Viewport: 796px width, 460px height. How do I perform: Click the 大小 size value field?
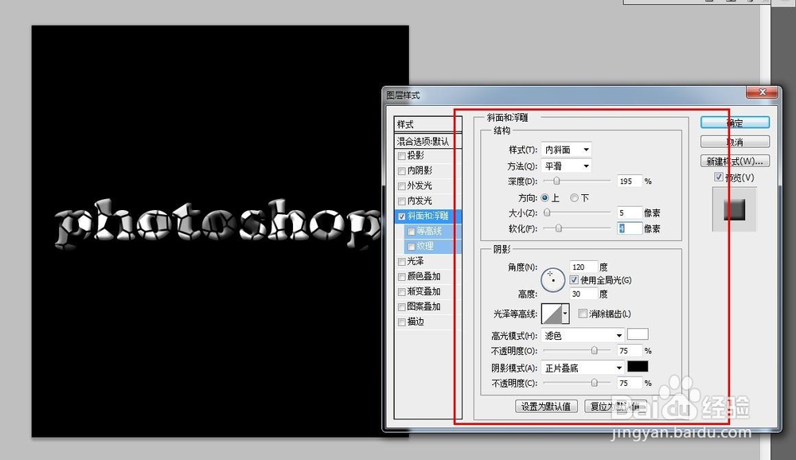pos(630,212)
